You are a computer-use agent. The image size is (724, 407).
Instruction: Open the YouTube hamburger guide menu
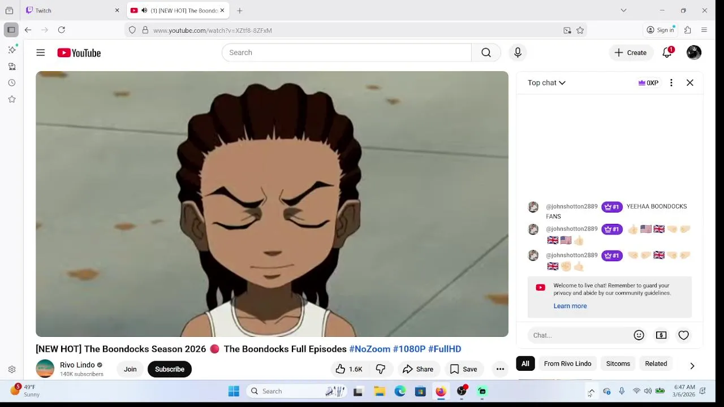(x=41, y=53)
